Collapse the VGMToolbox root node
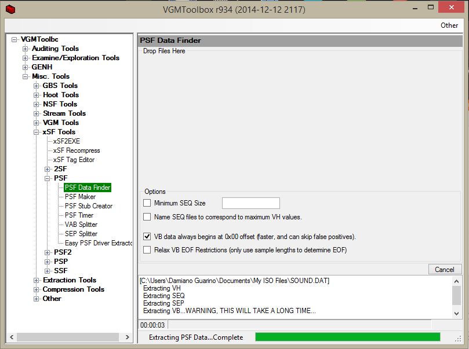Image resolution: width=469 pixels, height=349 pixels. (14, 39)
